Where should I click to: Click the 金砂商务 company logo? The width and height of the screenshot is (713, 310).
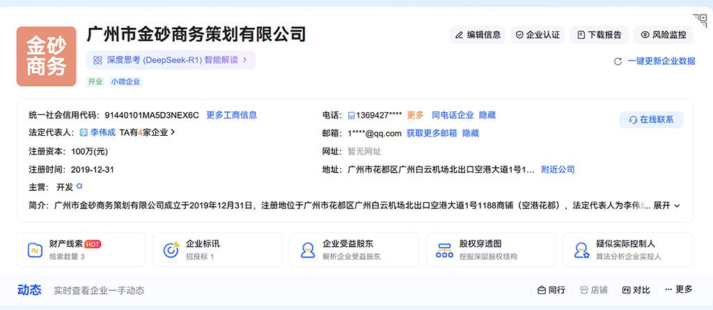point(46,56)
